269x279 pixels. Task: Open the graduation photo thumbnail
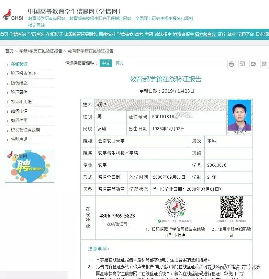tap(240, 115)
